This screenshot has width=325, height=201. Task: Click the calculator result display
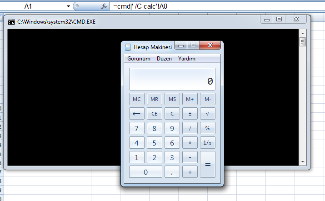tap(172, 79)
